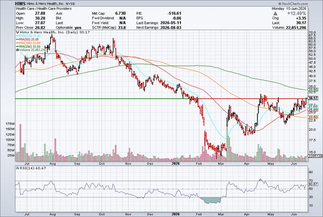
Task: Click the Jun label under the RSI panel
Action: coord(294,214)
